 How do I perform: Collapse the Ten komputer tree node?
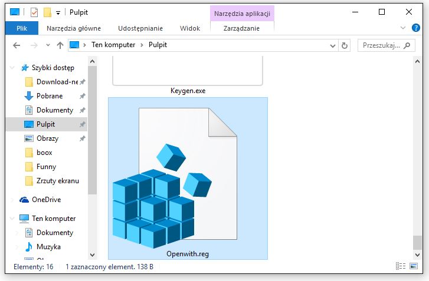(12, 219)
